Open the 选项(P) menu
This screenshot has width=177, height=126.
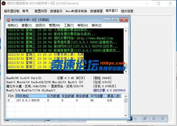(x=40, y=25)
